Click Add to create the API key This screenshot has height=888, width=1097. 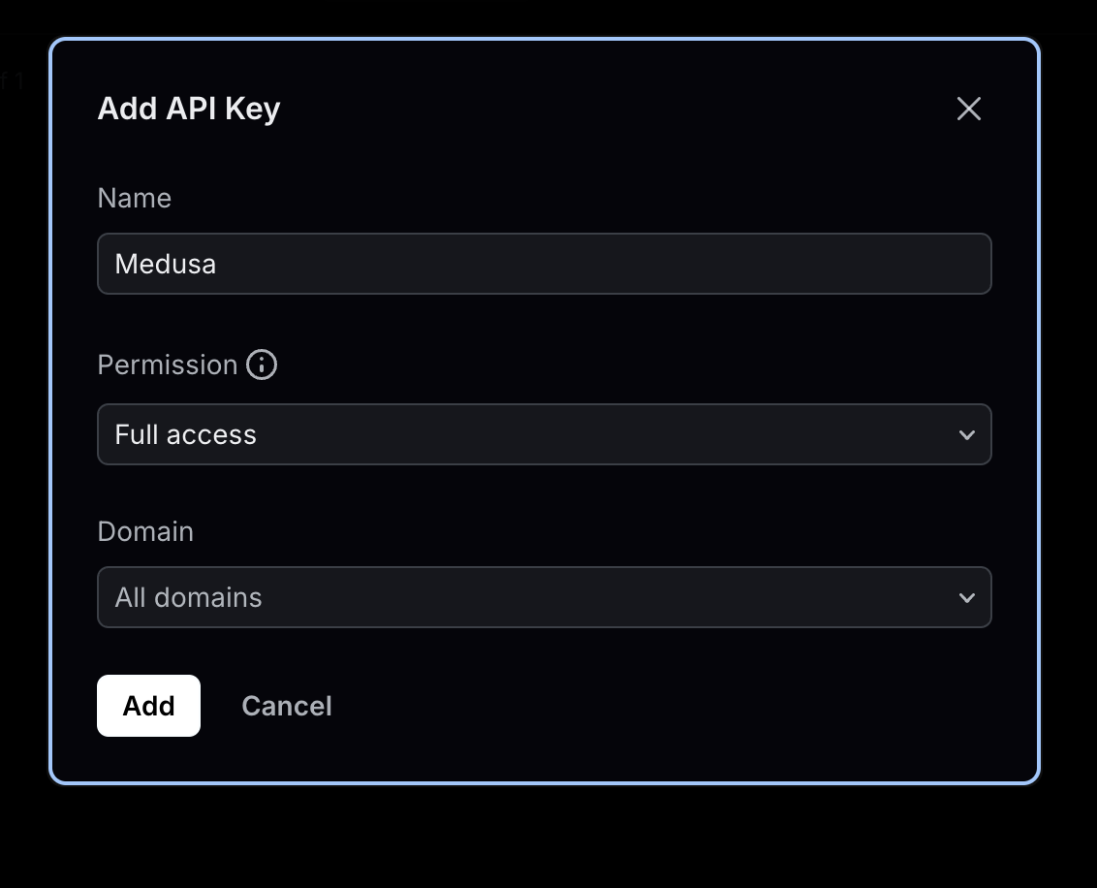[x=148, y=706]
